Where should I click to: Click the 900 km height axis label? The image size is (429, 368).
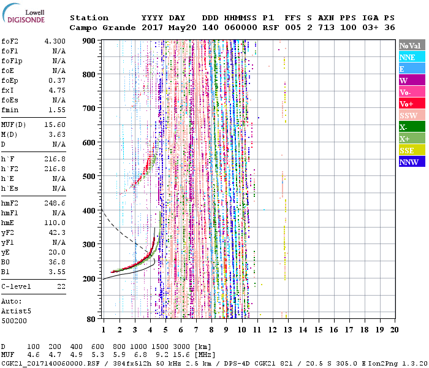point(89,41)
